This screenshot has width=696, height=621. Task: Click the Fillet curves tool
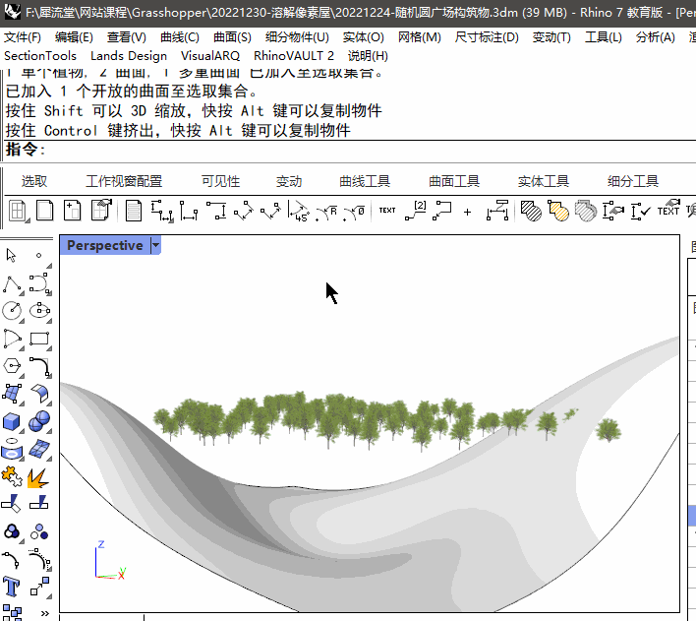pos(40,367)
